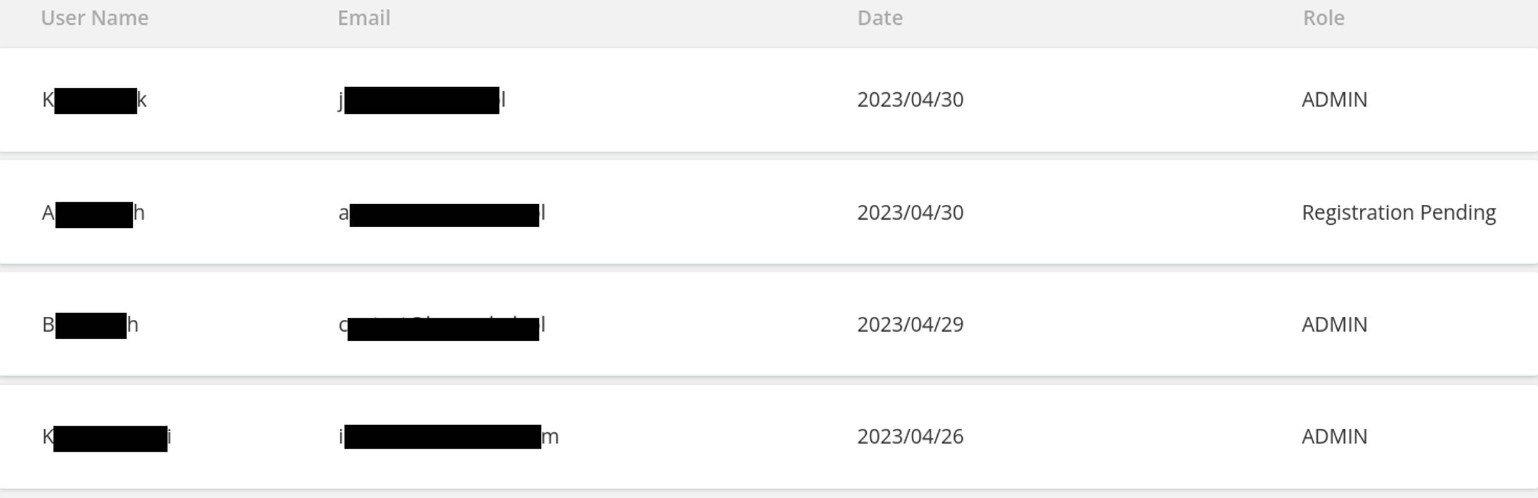Click the ADMIN role dated 2023/04/29
The height and width of the screenshot is (498, 1538).
[x=1334, y=324]
